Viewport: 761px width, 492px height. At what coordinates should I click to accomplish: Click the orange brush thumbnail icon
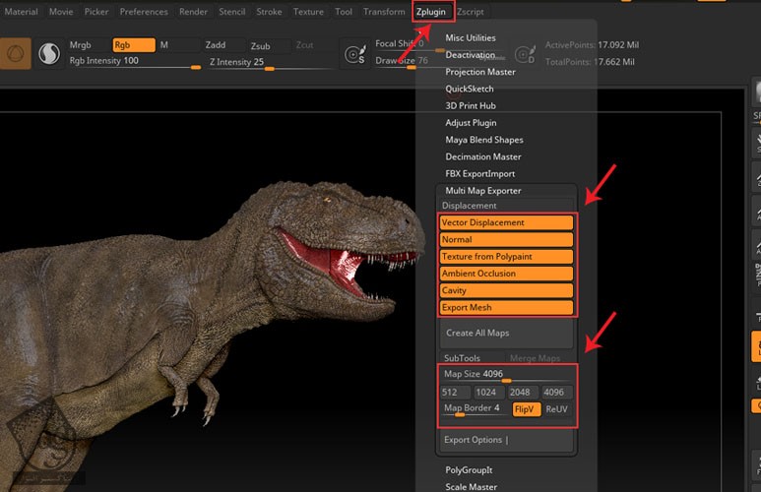[13, 53]
